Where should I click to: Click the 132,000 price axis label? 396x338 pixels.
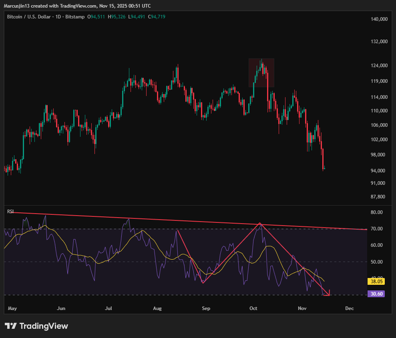(379, 41)
